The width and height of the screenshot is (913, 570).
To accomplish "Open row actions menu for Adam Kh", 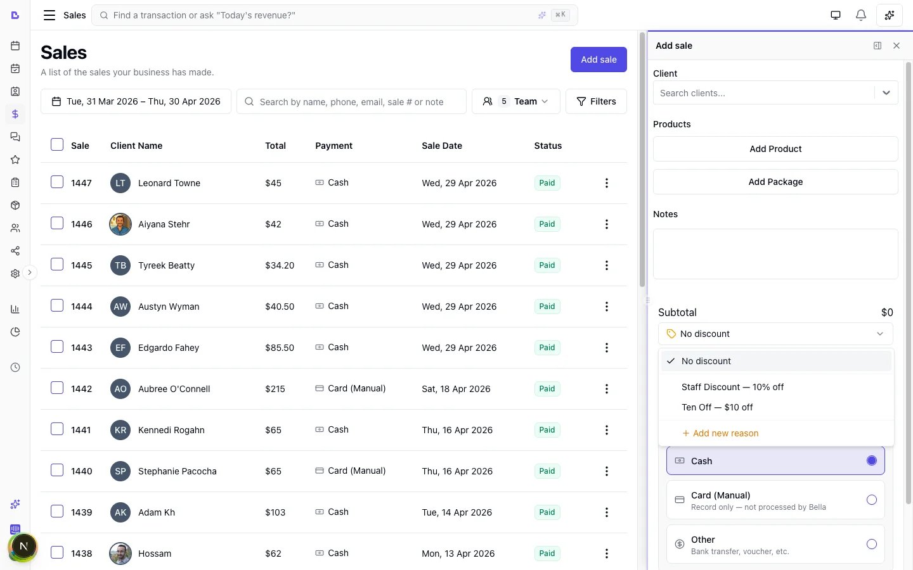I will (x=607, y=512).
